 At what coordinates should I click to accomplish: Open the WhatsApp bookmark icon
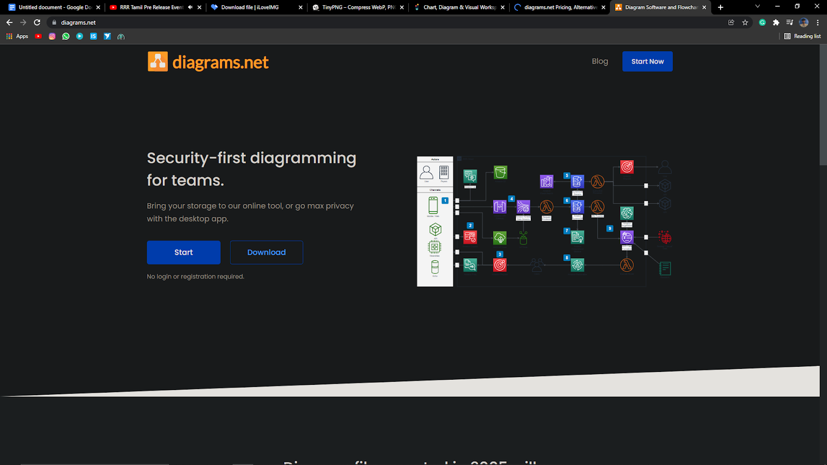click(66, 36)
